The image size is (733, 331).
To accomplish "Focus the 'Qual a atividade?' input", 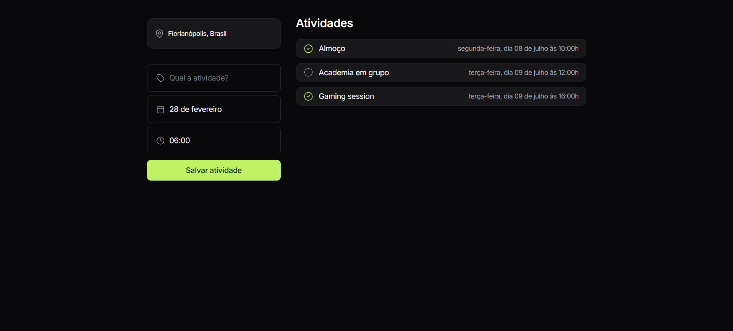I will point(222,78).
